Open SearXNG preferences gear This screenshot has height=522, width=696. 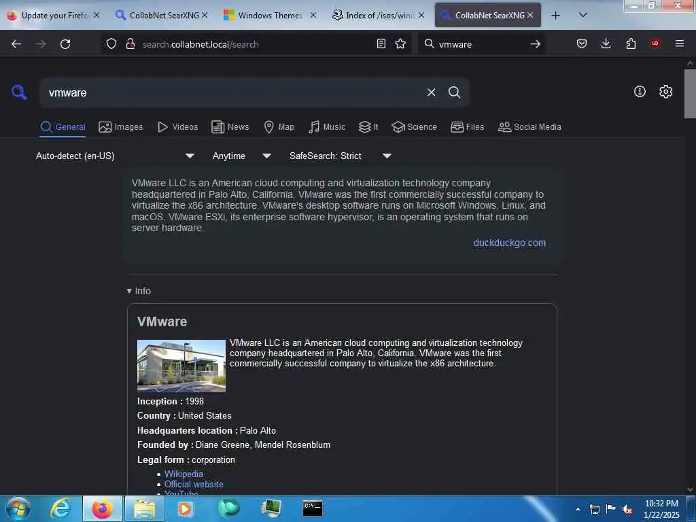pyautogui.click(x=665, y=92)
